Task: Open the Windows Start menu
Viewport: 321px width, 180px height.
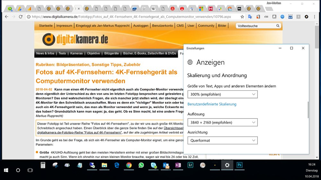Action: 6,170
